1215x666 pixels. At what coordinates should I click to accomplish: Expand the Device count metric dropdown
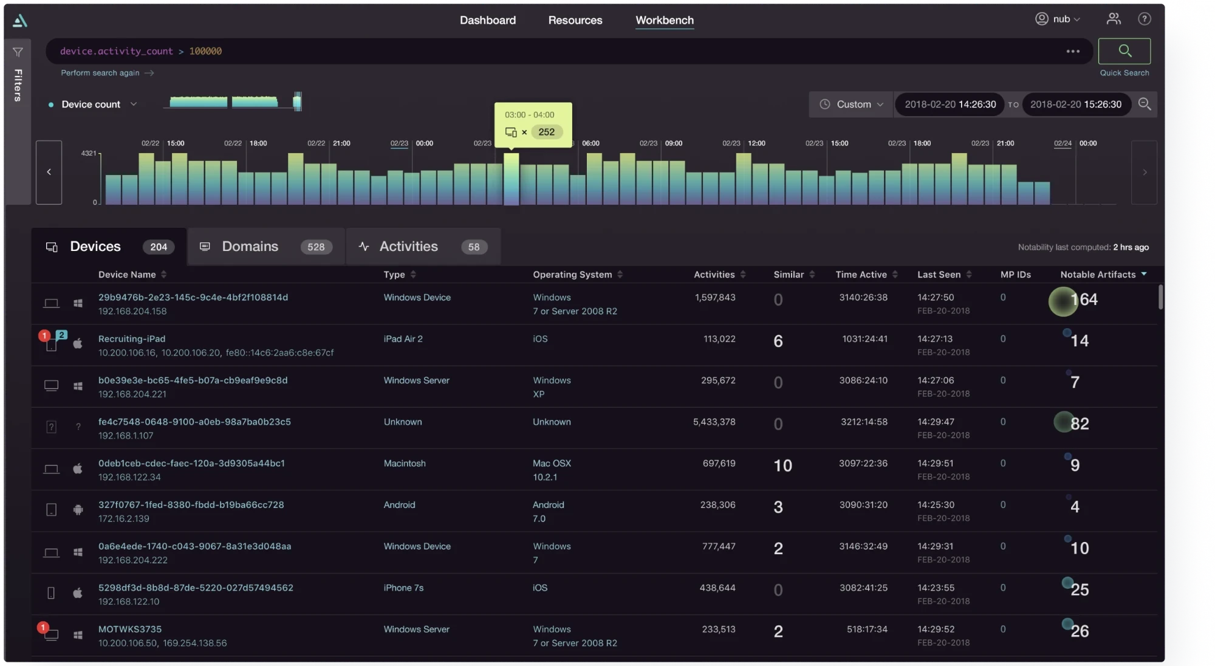tap(134, 104)
